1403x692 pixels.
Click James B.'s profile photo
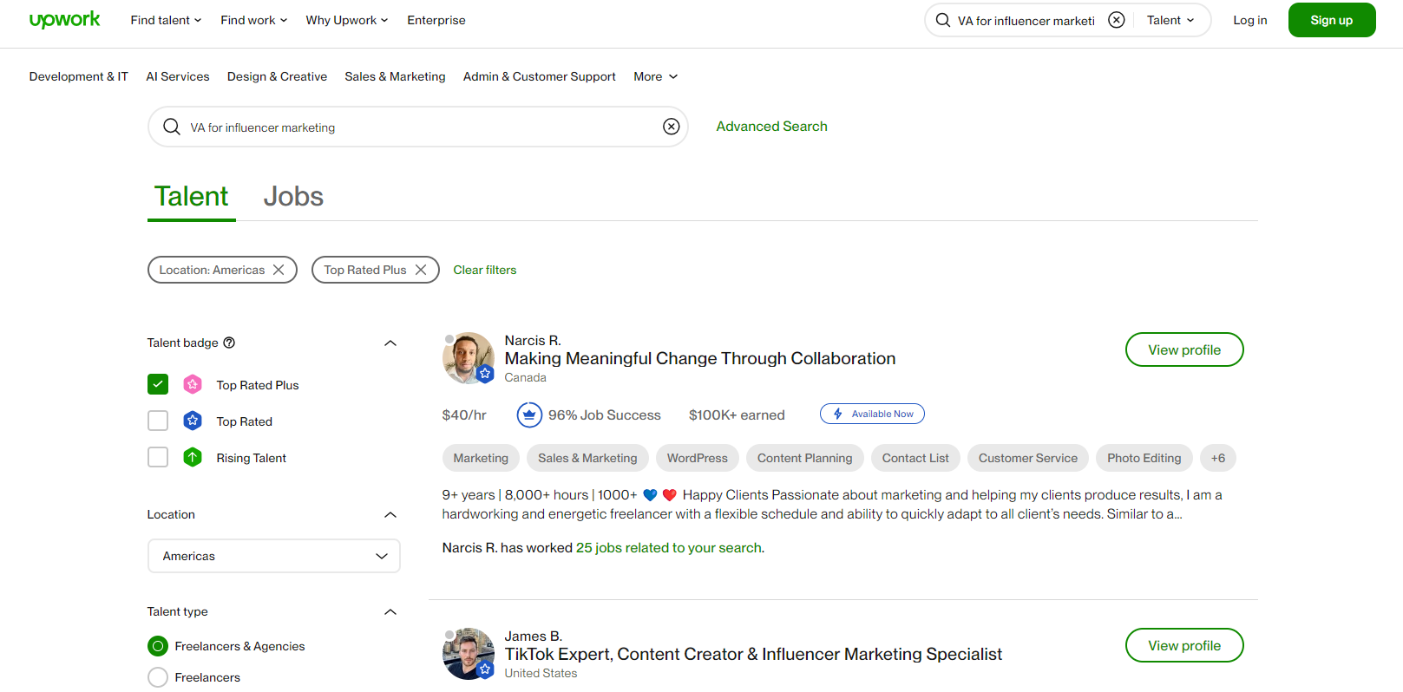(468, 653)
